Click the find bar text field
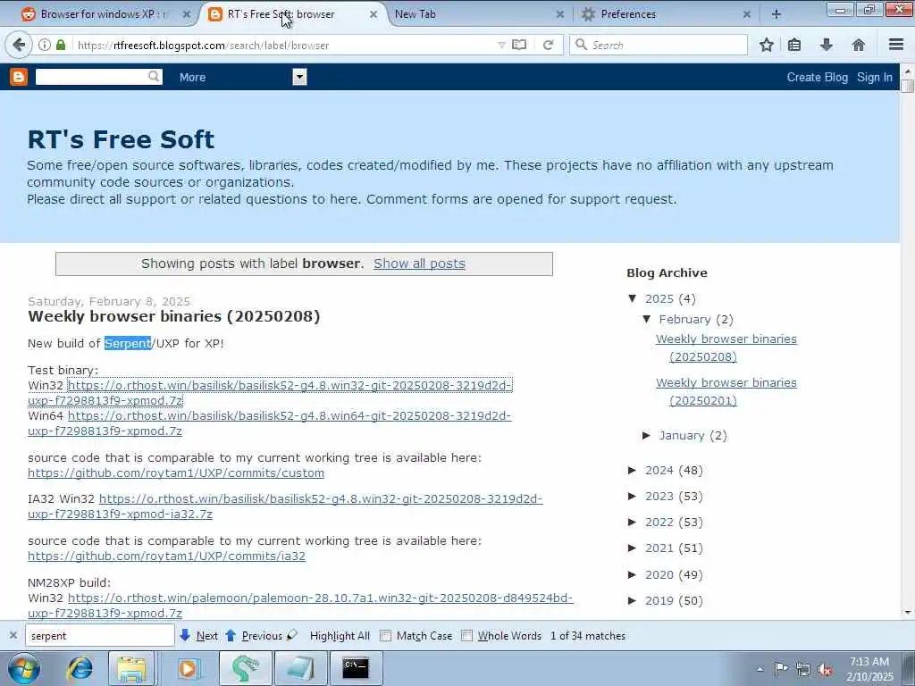Image resolution: width=915 pixels, height=686 pixels. (100, 635)
